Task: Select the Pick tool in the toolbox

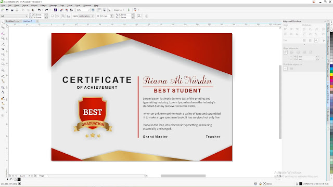Action: click(3, 22)
